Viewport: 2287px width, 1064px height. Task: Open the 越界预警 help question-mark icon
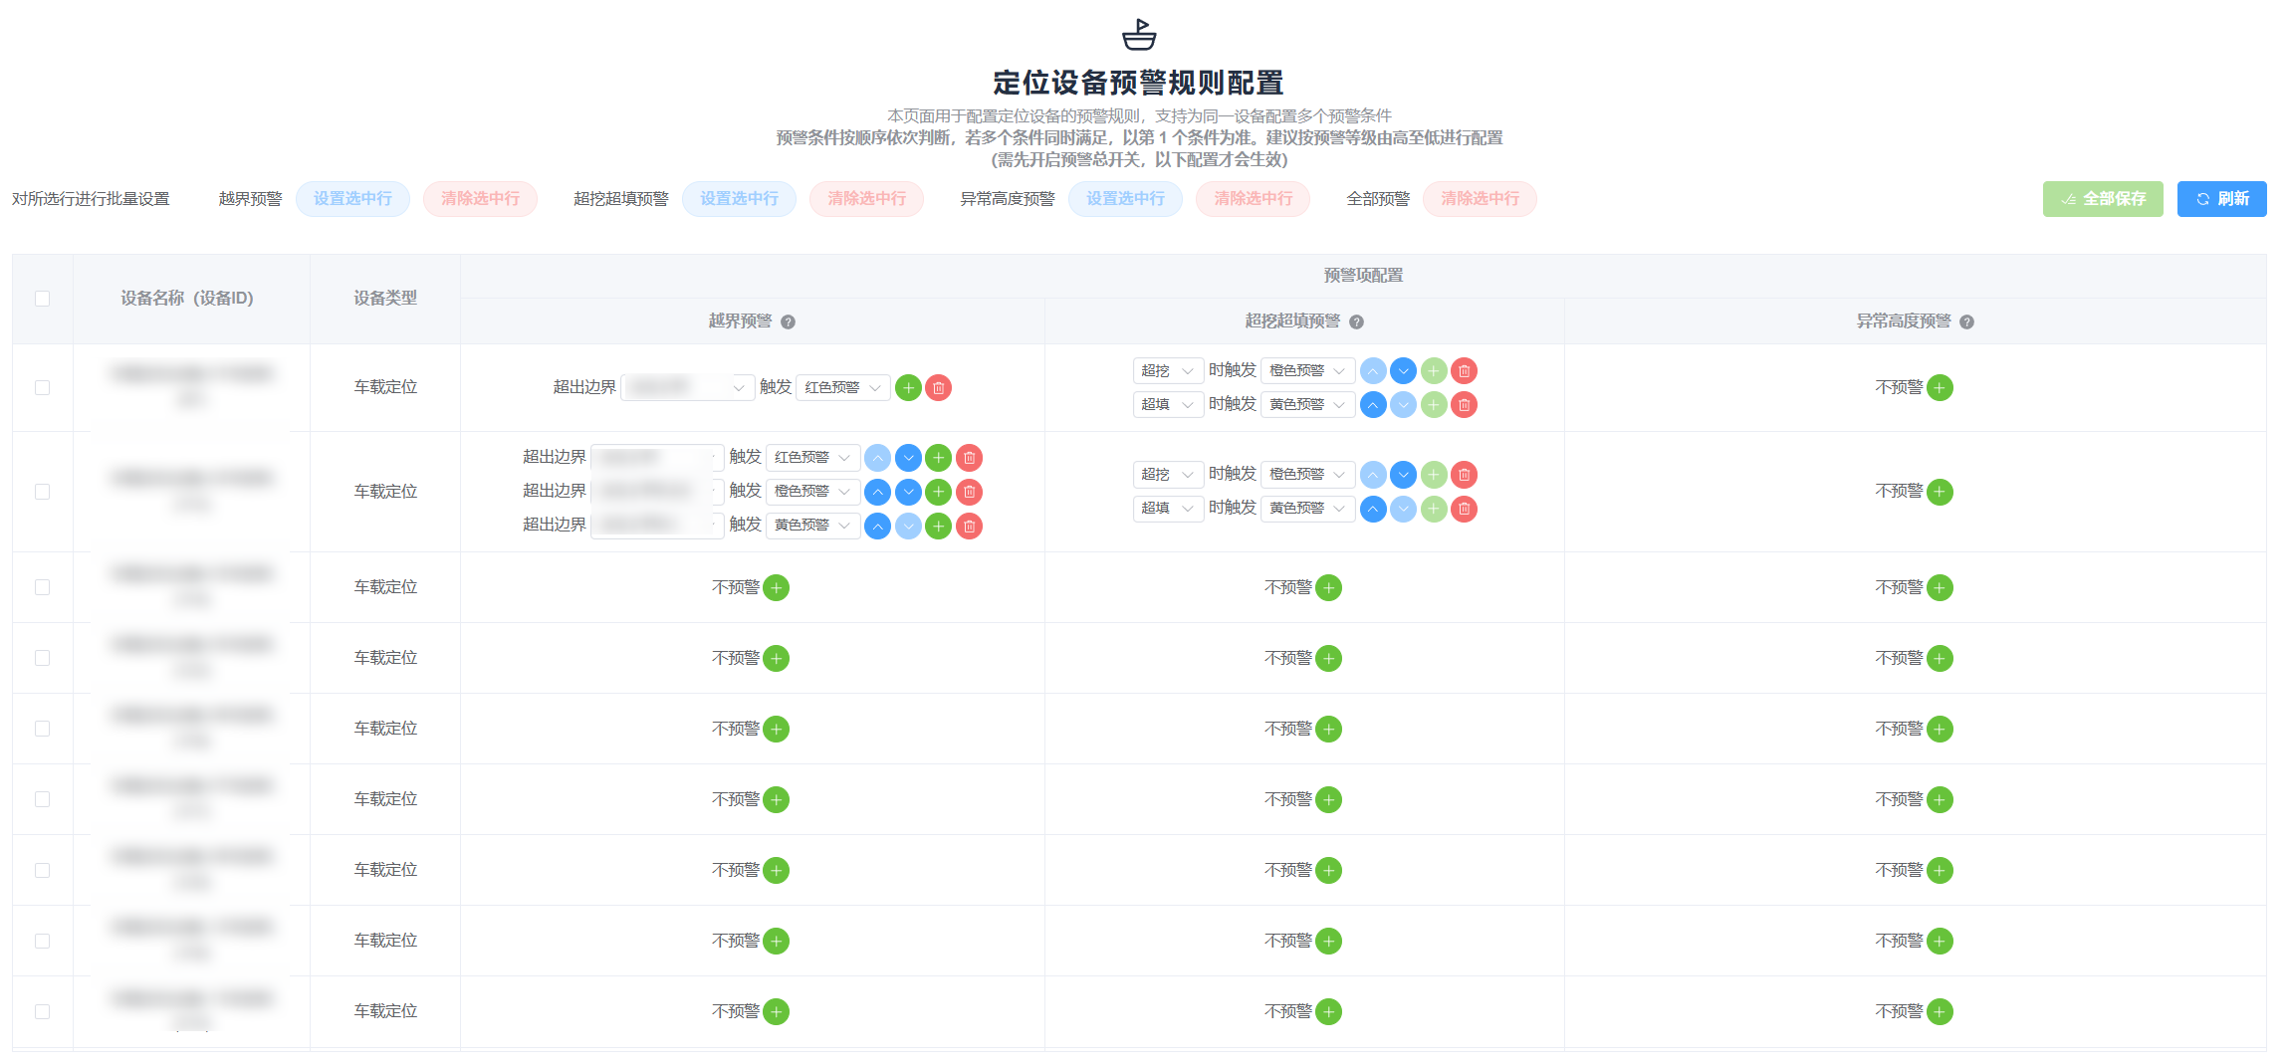[786, 321]
